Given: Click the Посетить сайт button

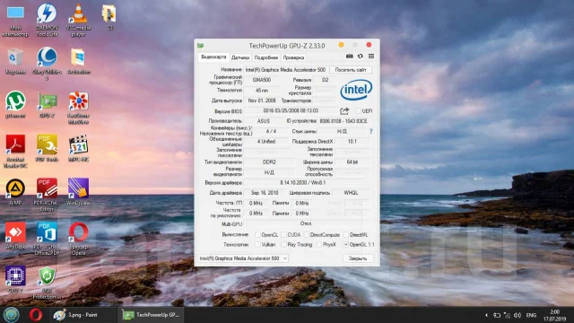Looking at the screenshot, I should [351, 70].
